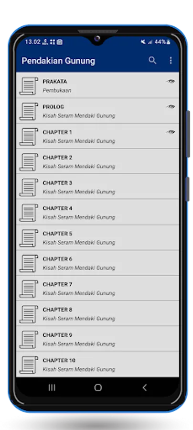Click the scroll document icon beside CHAPTER 5
Viewport: 193px width, 430px height.
coord(29,238)
